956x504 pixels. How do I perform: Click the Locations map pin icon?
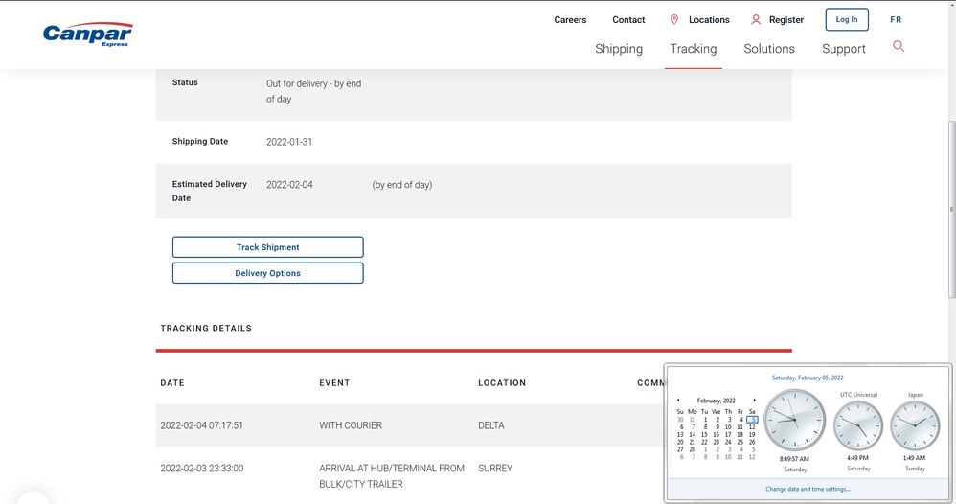pos(674,20)
